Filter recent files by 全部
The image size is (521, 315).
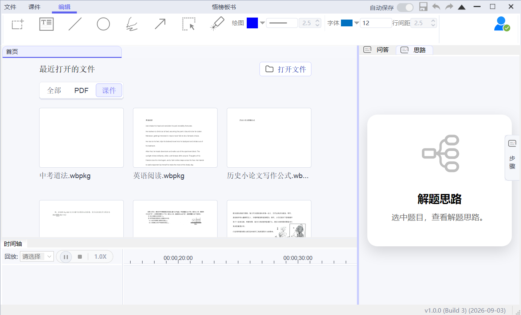tap(54, 90)
